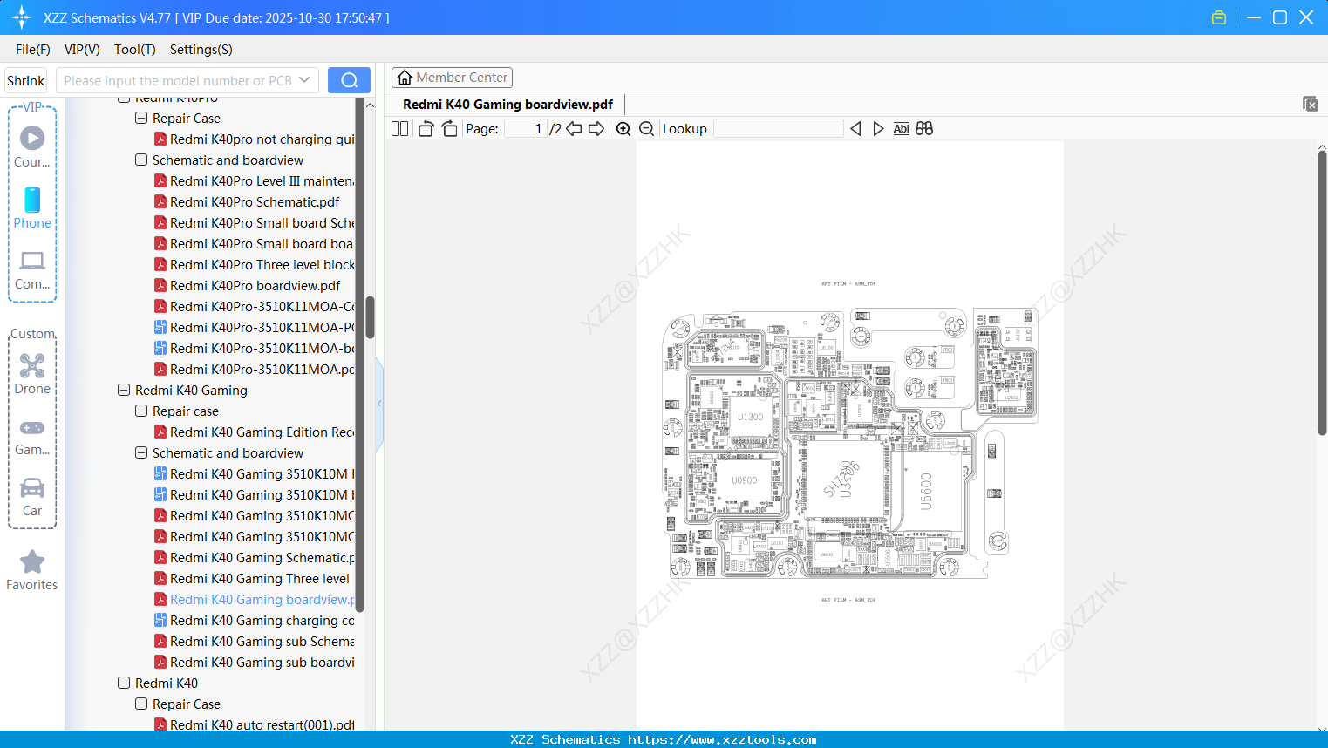Image resolution: width=1328 pixels, height=748 pixels.
Task: Toggle the binoculars highlight-all search option
Action: pos(923,128)
